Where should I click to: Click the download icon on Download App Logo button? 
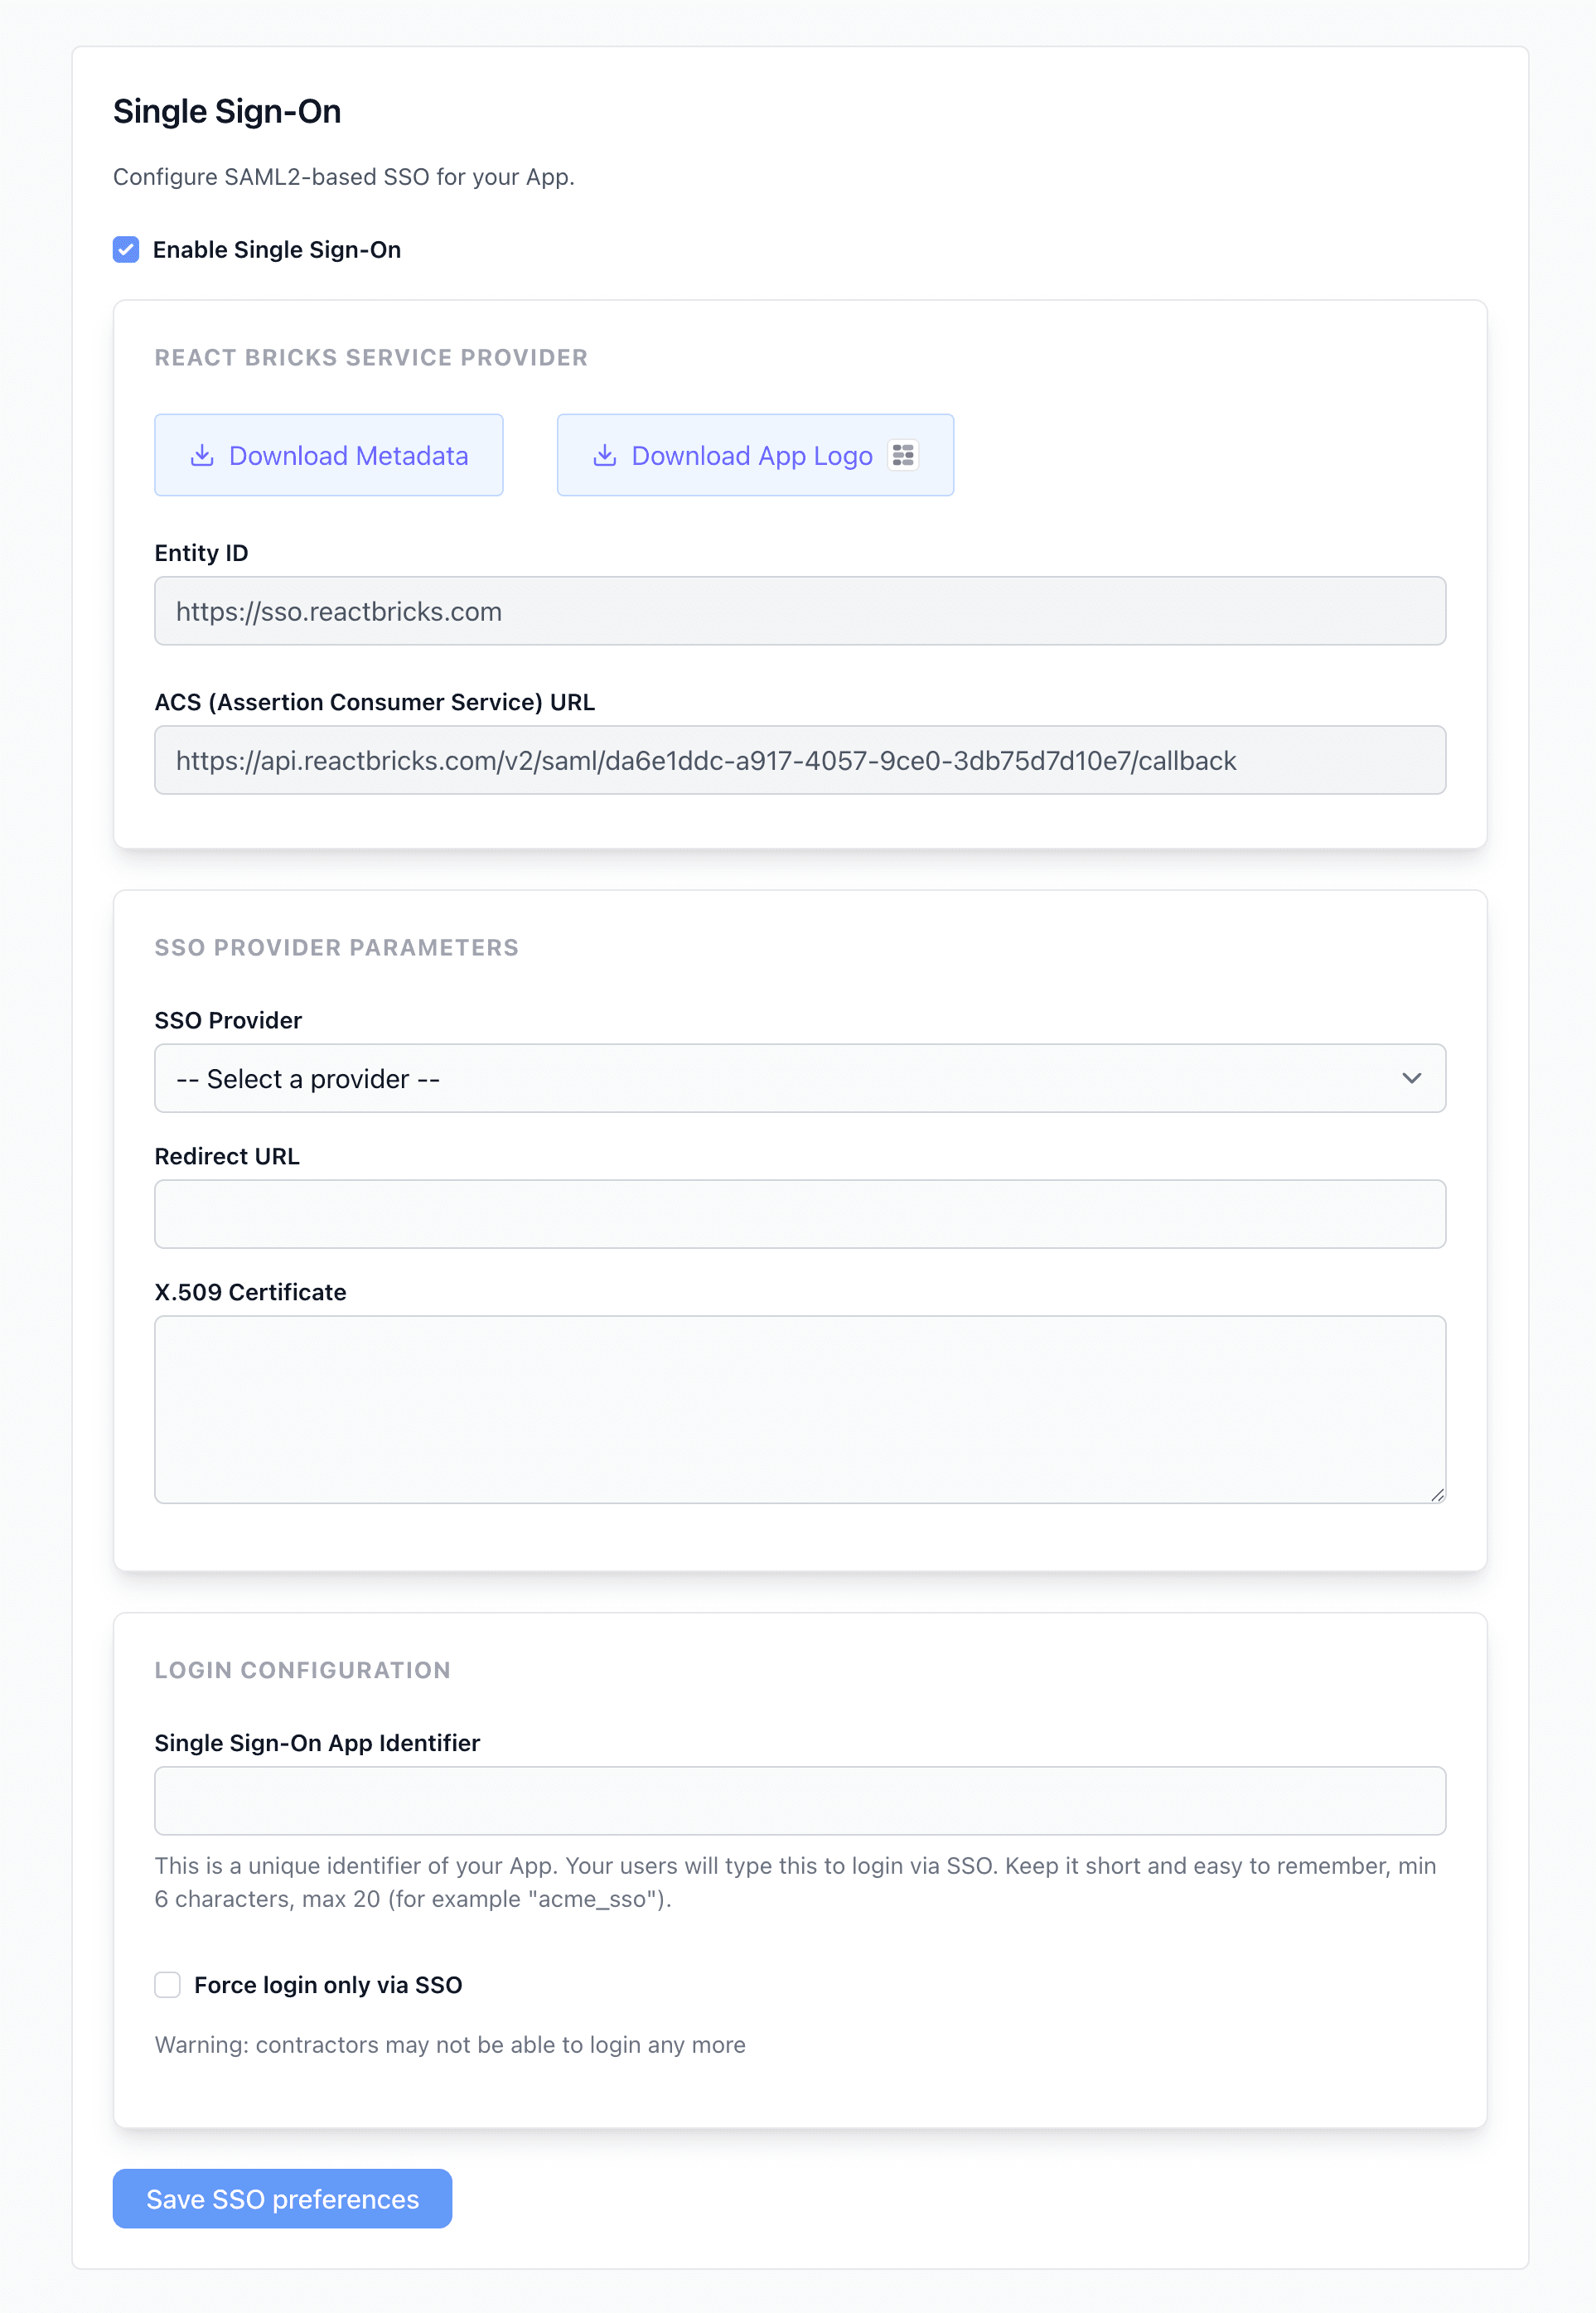(606, 455)
